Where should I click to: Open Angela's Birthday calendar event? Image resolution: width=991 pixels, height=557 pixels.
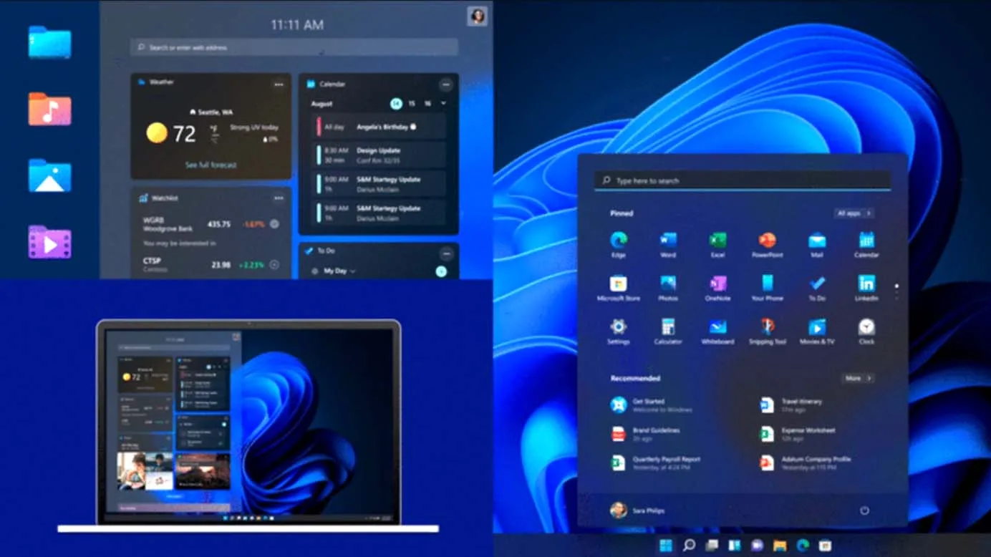pos(381,127)
